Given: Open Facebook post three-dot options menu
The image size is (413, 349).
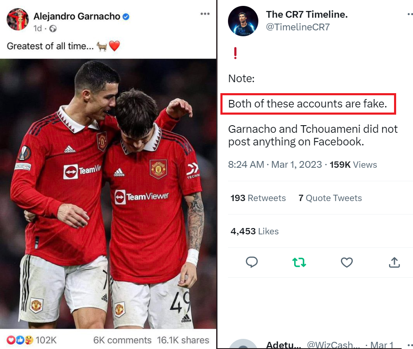Looking at the screenshot, I should tap(205, 13).
